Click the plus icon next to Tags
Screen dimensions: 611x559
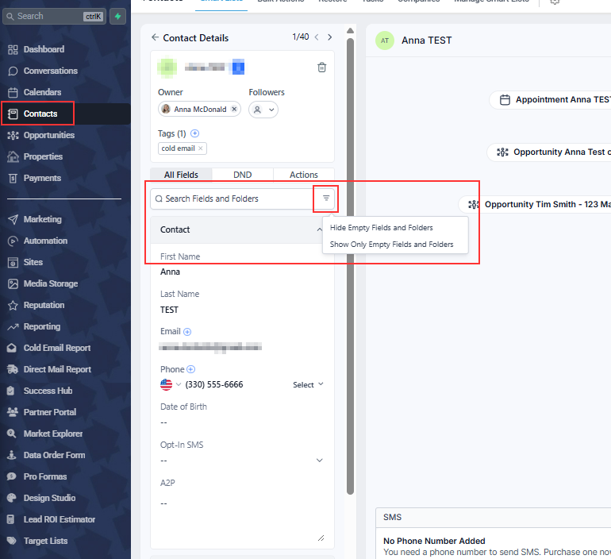click(x=194, y=133)
